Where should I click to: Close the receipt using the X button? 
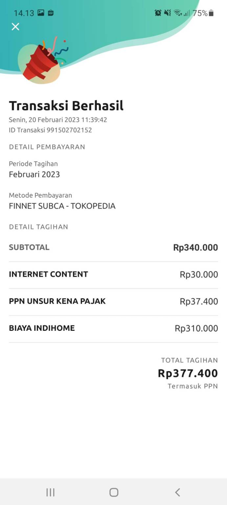tap(15, 27)
